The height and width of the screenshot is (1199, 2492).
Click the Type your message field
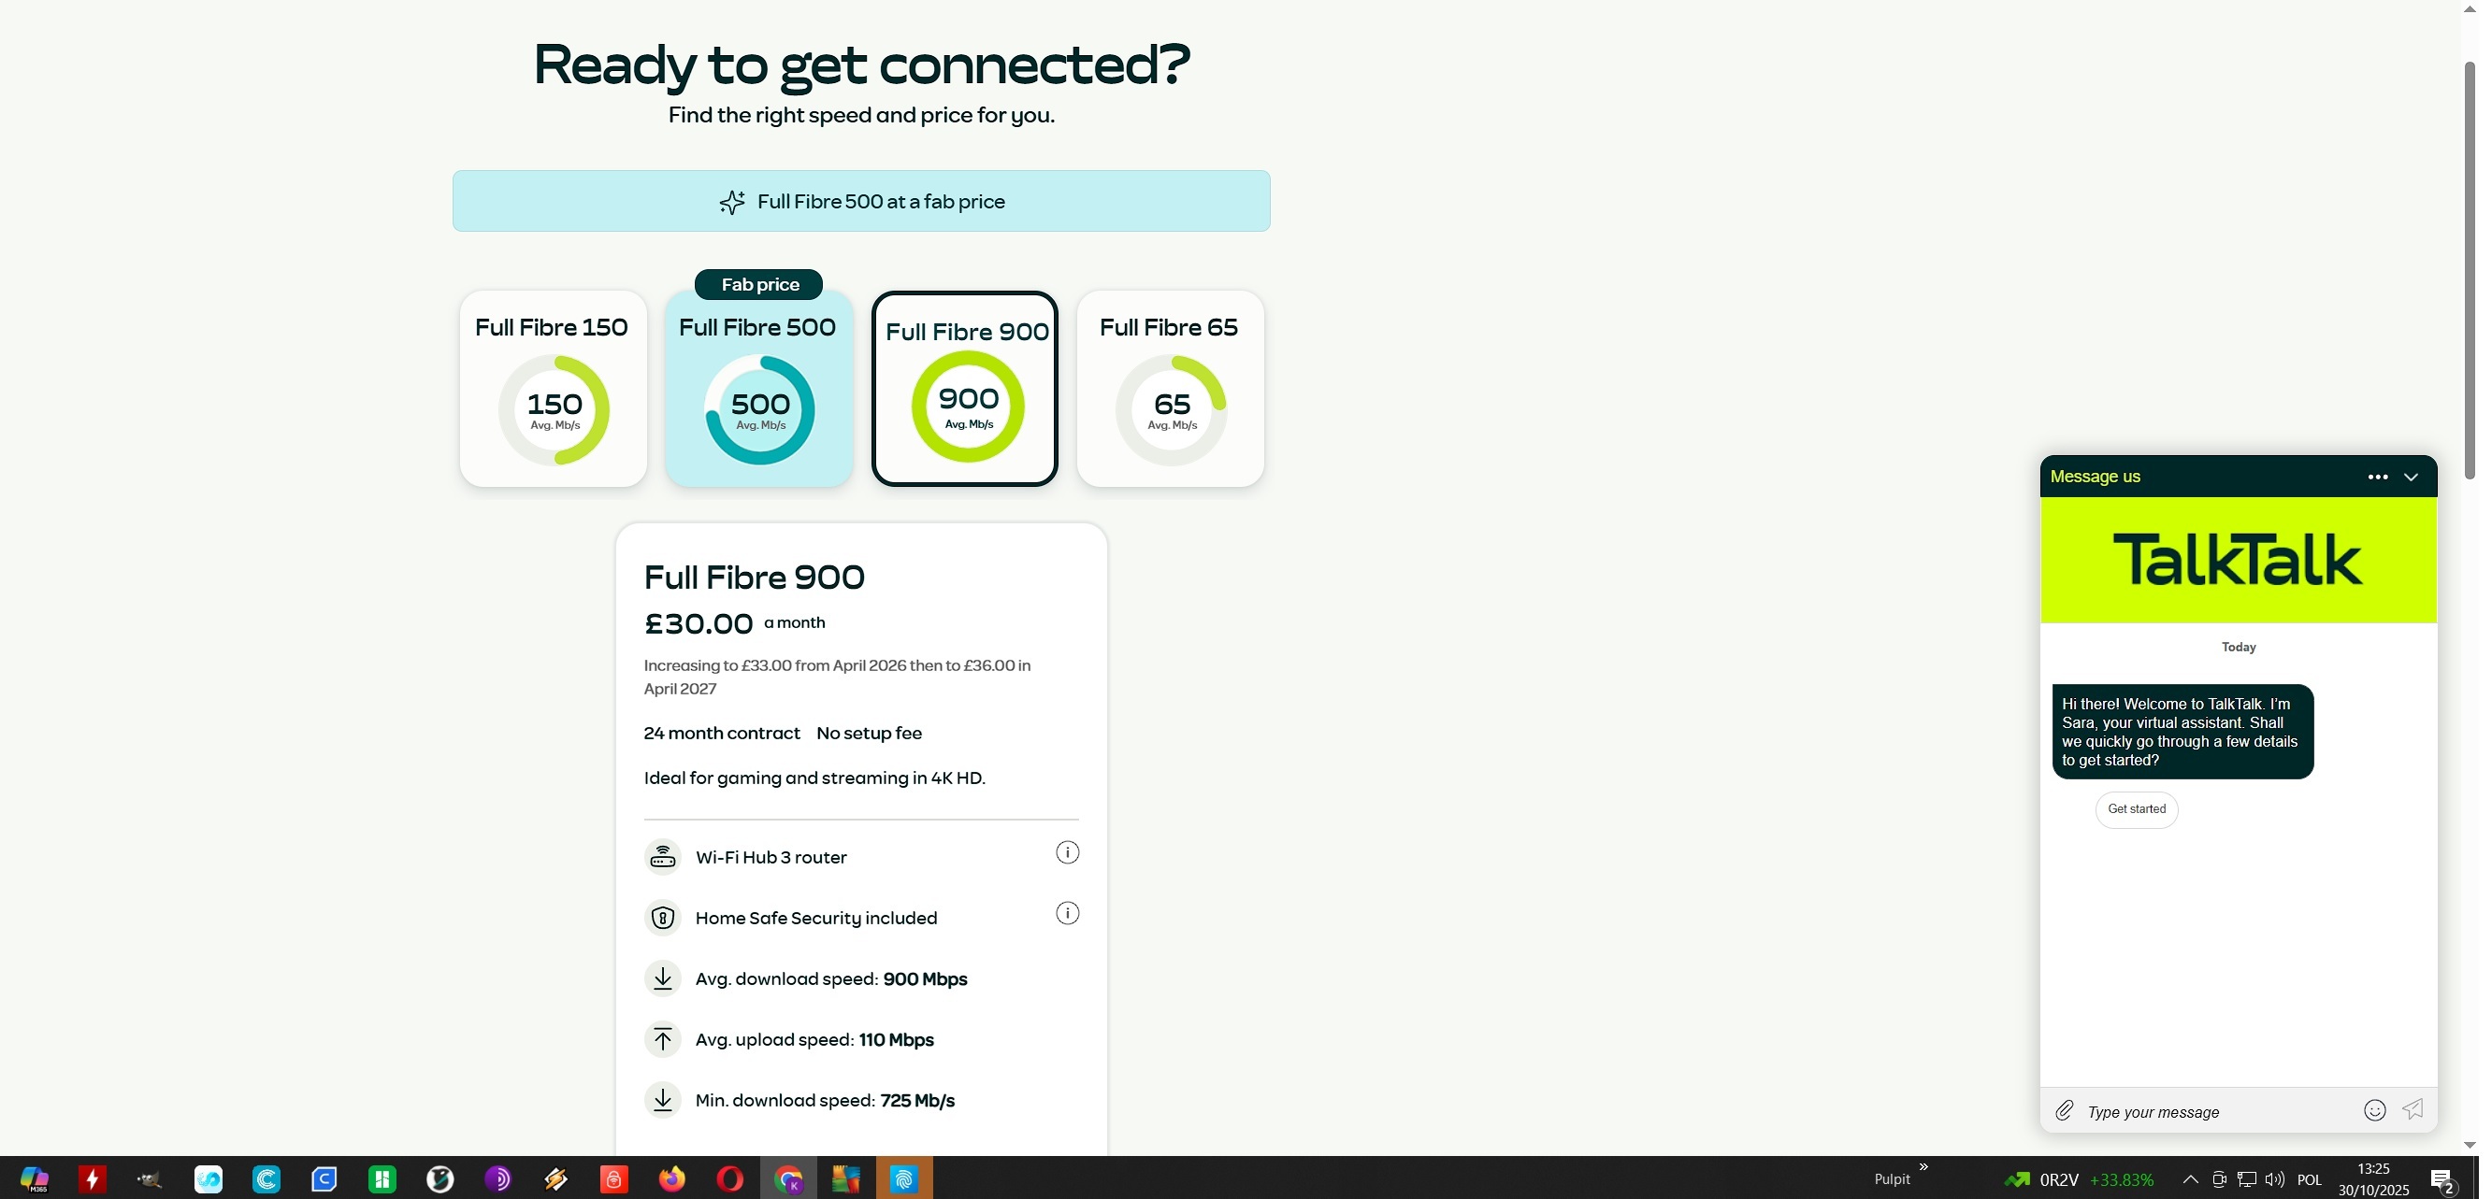(x=2215, y=1112)
